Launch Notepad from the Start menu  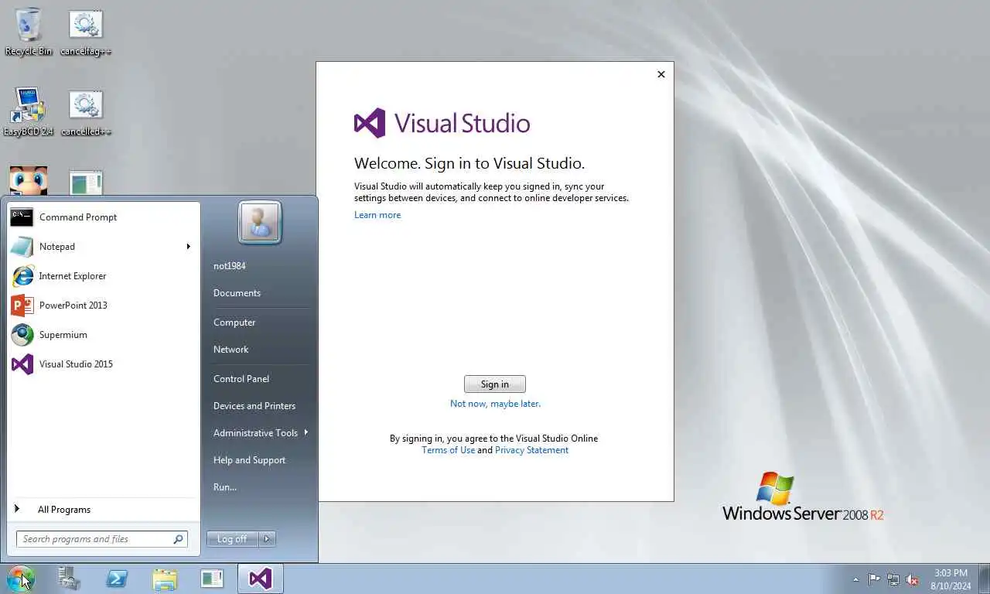pyautogui.click(x=104, y=247)
